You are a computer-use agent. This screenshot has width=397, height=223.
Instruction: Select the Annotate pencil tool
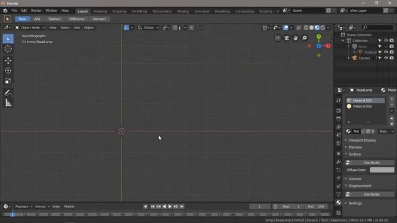(8, 93)
